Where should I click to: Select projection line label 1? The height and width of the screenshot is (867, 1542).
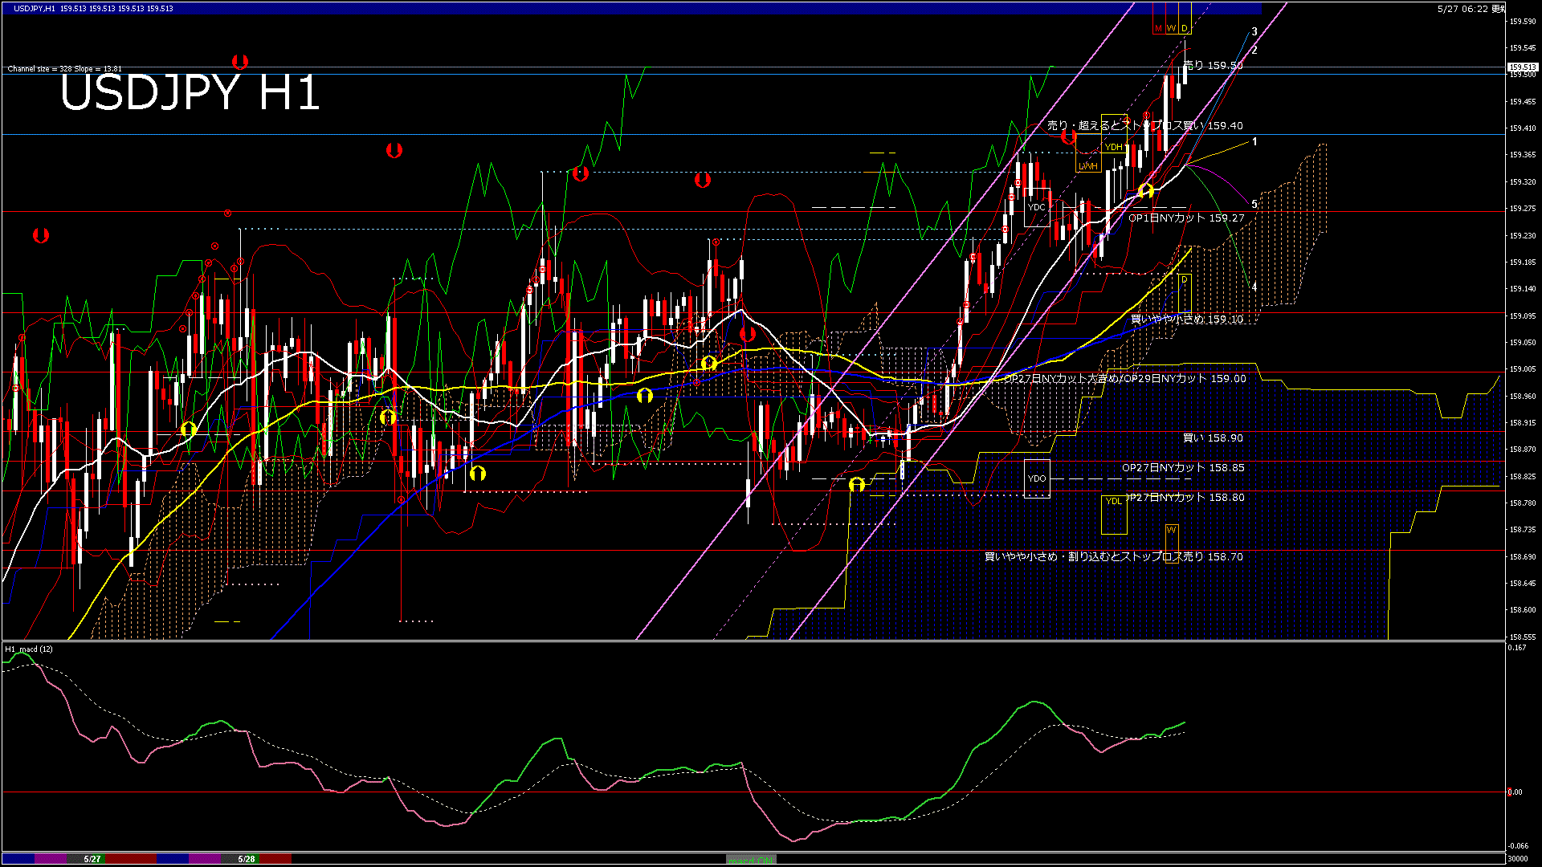[x=1254, y=141]
